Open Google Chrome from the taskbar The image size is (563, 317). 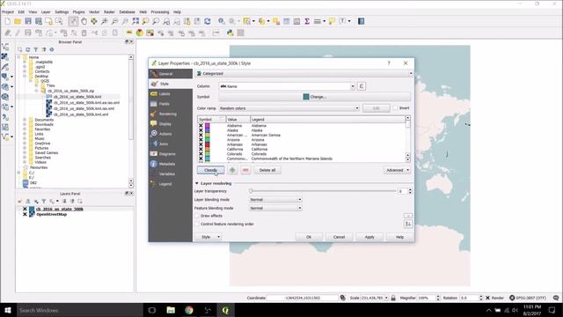pyautogui.click(x=189, y=310)
